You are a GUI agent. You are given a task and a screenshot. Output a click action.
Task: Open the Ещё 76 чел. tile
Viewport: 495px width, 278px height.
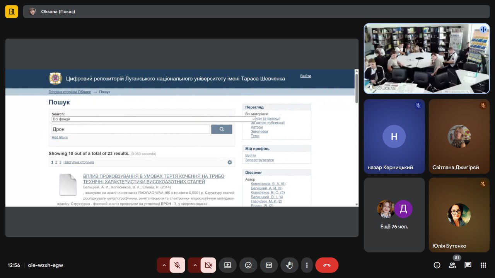click(394, 215)
